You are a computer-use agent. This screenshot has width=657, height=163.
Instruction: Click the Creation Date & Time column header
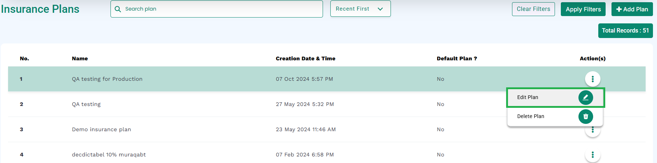coord(305,58)
